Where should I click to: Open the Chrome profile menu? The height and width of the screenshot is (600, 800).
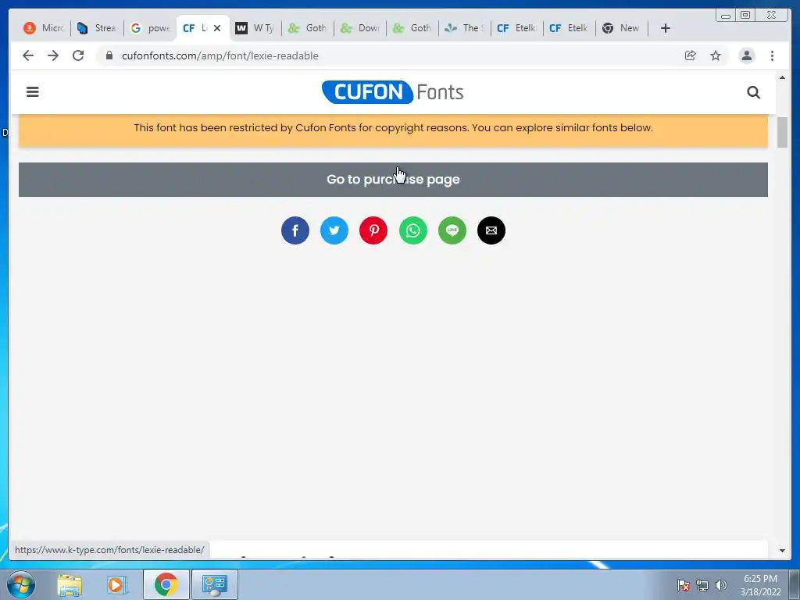[747, 55]
